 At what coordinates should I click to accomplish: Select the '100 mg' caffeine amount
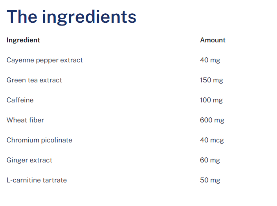[211, 100]
